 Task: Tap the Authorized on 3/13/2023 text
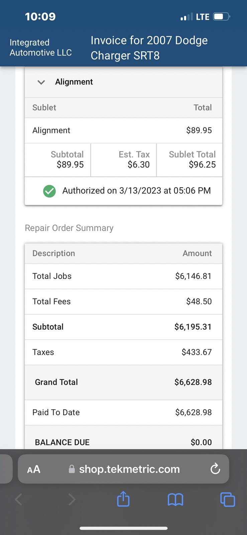coord(136,191)
